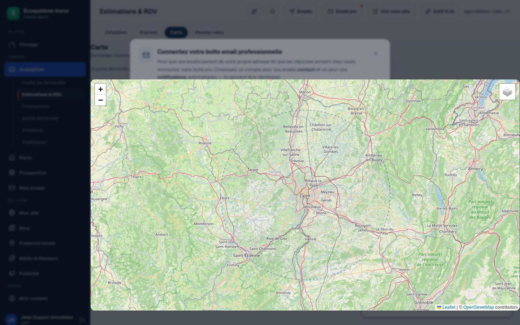Click the Écosystème Immo logo
This screenshot has width=520, height=325.
13,13
